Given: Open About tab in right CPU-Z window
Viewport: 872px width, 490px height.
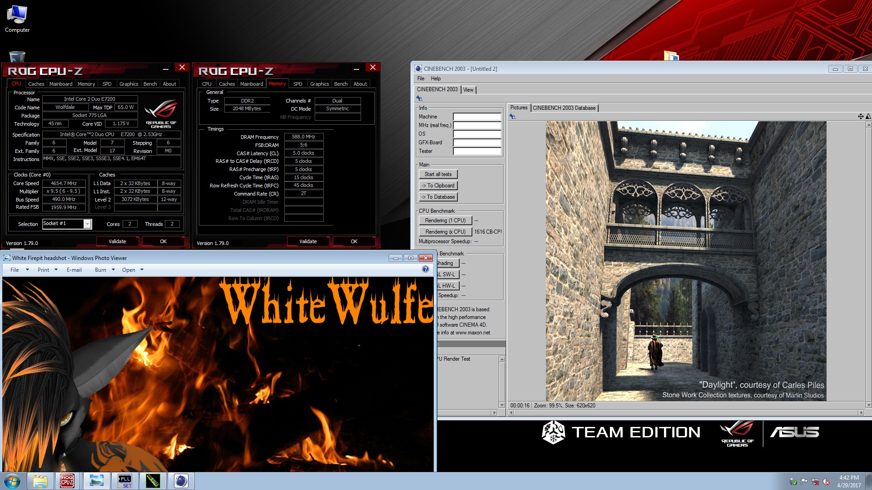Looking at the screenshot, I should click(x=360, y=84).
